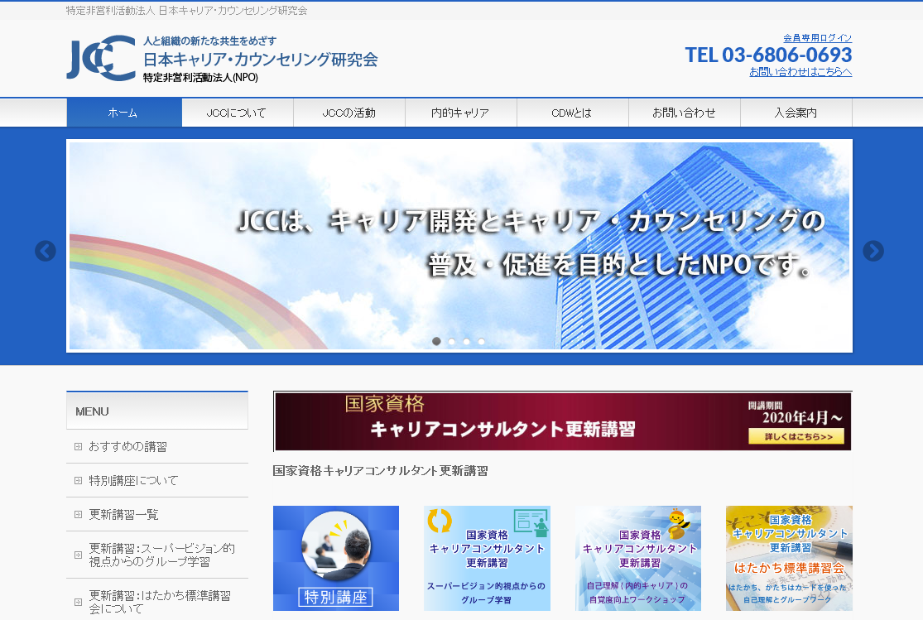This screenshot has height=620, width=923.
Task: Click the top 特定非営利活動法人 tagline text
Action: pos(186,11)
